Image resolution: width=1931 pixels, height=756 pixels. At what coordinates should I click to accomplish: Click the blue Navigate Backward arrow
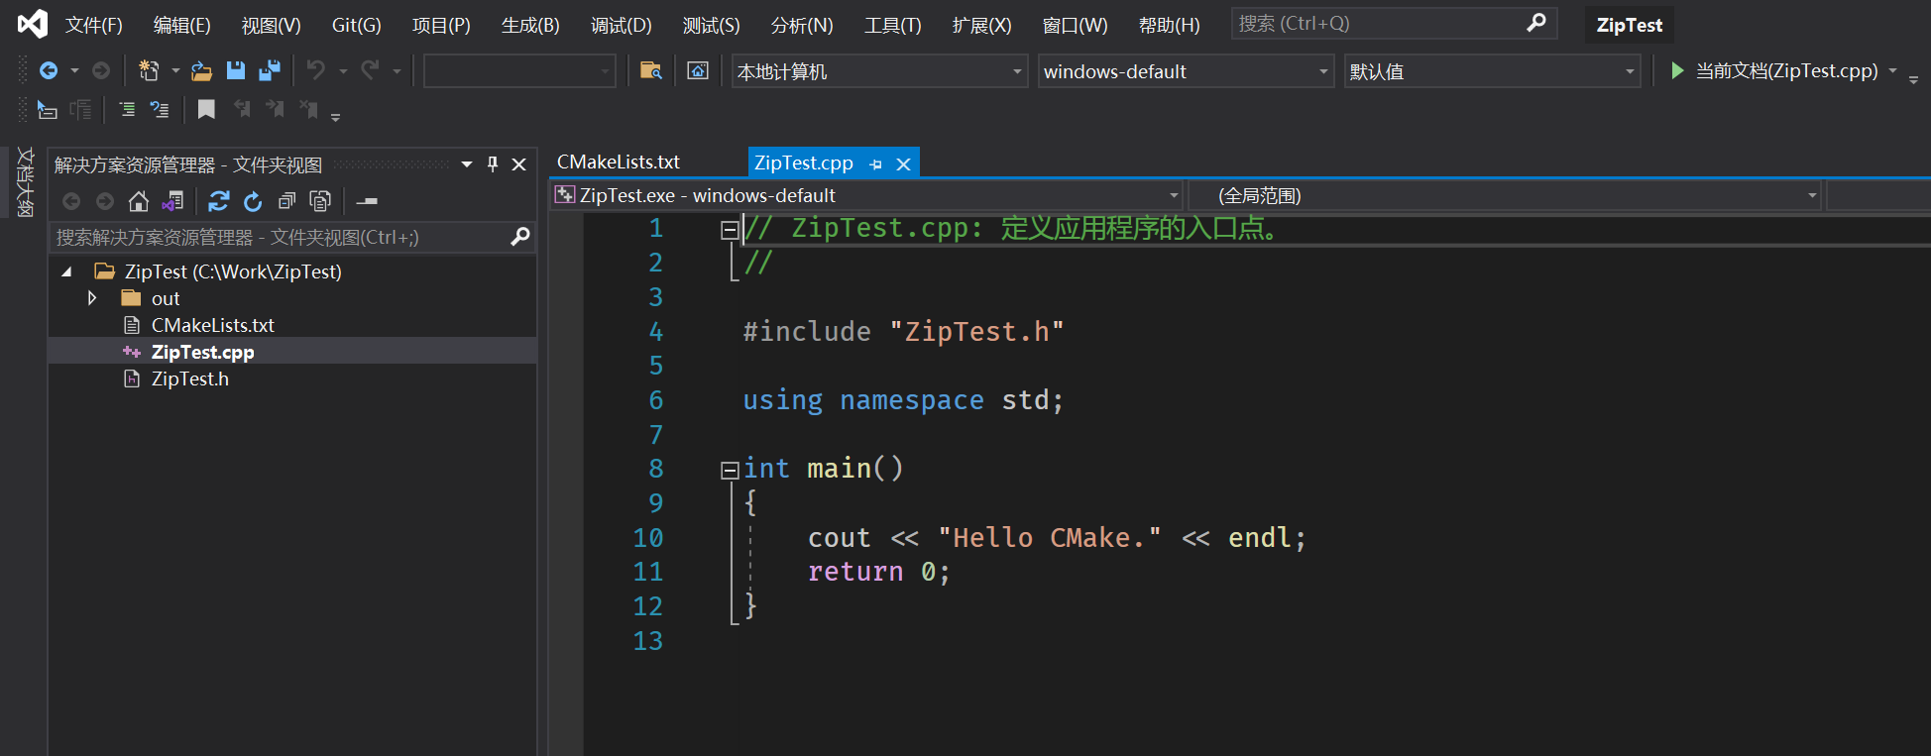(x=48, y=70)
